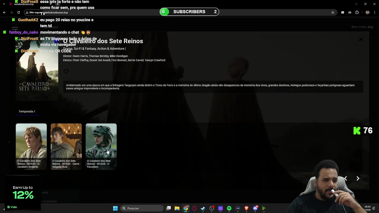This screenshot has height=213, width=379.
Task: Open Discord from taskbar
Action: (255, 208)
